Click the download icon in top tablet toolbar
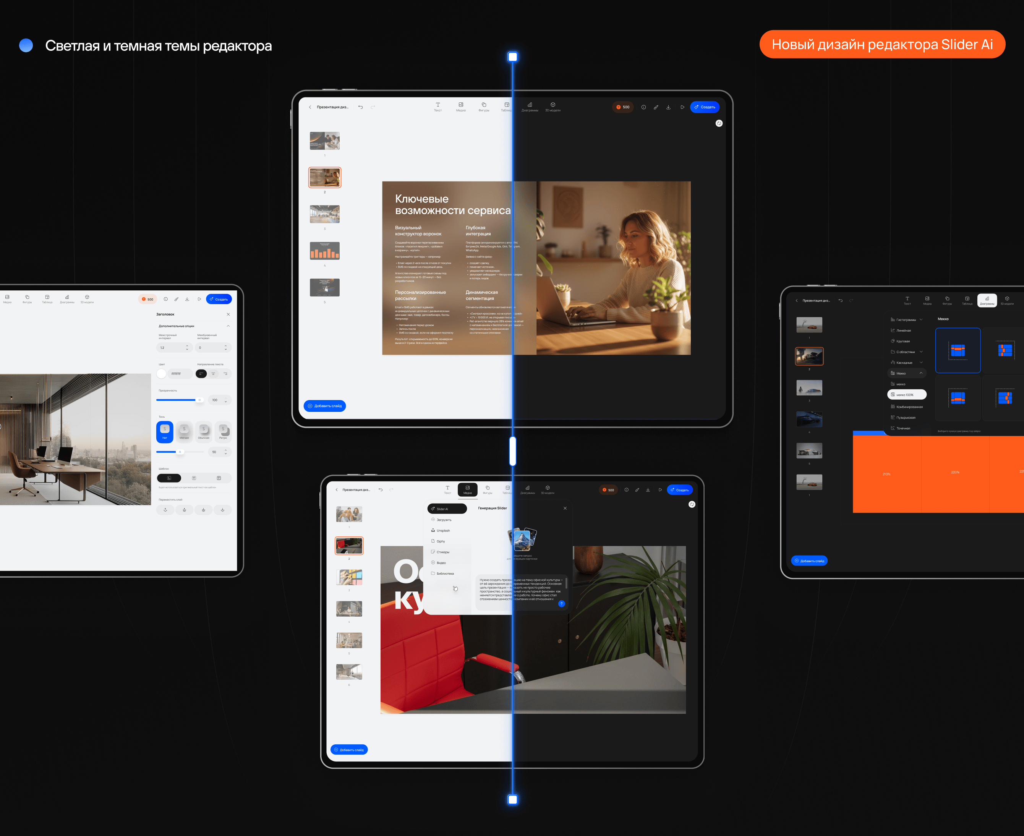 coord(668,107)
